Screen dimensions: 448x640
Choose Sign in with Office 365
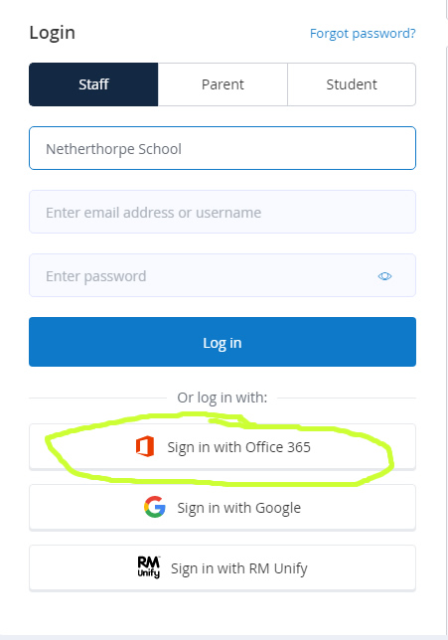pyautogui.click(x=223, y=447)
